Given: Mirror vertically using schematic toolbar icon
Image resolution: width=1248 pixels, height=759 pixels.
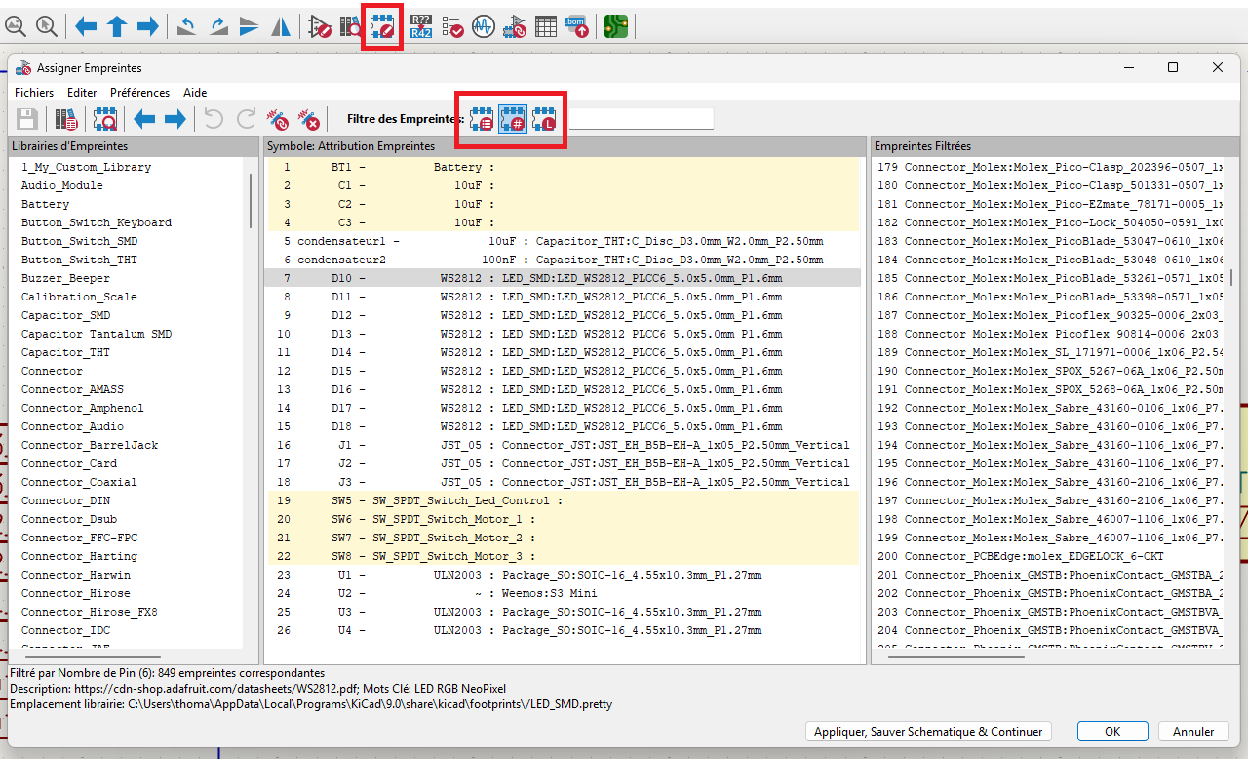Looking at the screenshot, I should [250, 27].
